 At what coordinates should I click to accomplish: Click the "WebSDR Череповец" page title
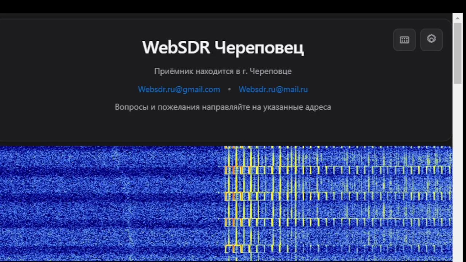223,47
